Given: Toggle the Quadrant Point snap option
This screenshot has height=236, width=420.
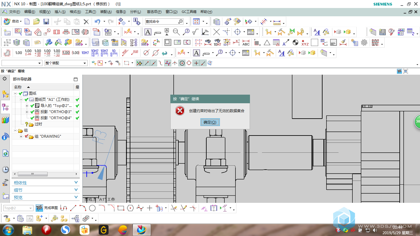Looking at the screenshot, I should tap(189, 63).
